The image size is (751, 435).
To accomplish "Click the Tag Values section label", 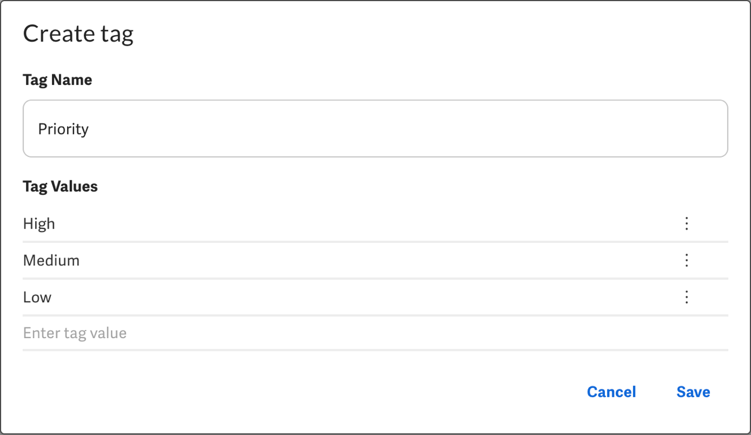I will tap(60, 186).
